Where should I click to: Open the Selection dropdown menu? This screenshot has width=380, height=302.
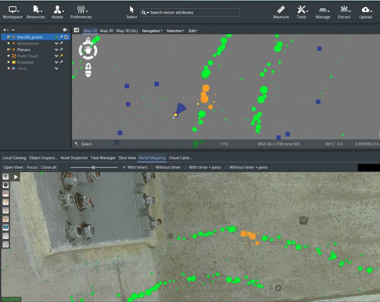[x=175, y=31]
